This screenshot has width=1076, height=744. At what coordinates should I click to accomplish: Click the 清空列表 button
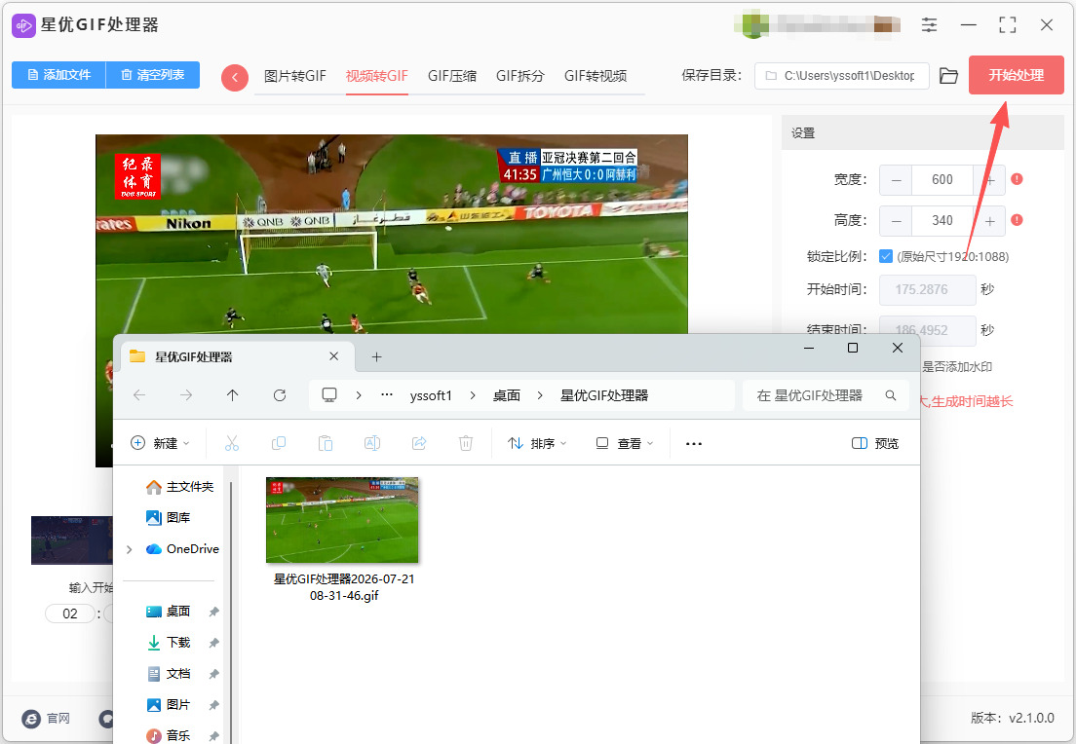pos(153,75)
